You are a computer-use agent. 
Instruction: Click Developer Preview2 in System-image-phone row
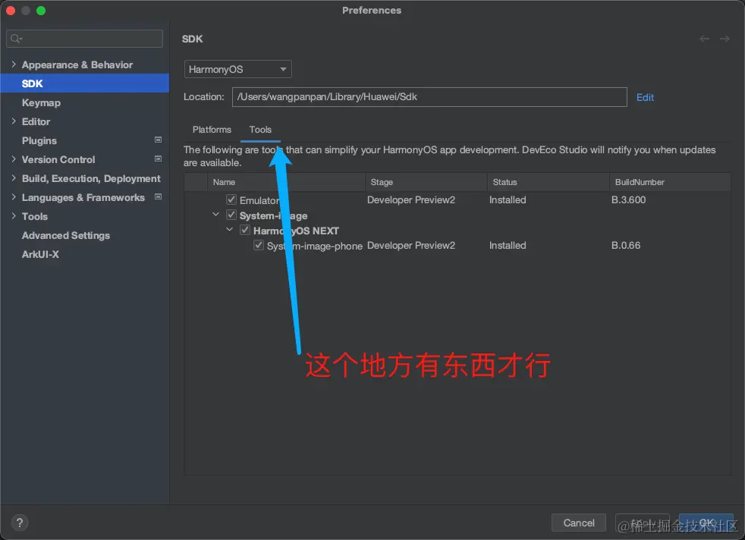tap(411, 246)
